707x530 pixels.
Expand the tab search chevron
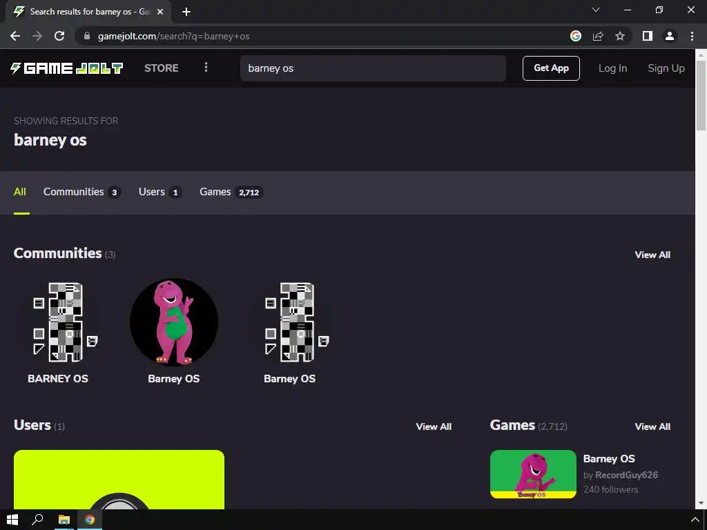click(596, 10)
